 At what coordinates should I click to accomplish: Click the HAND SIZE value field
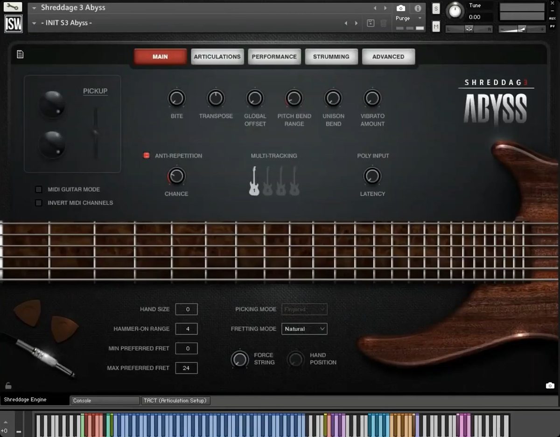(186, 309)
